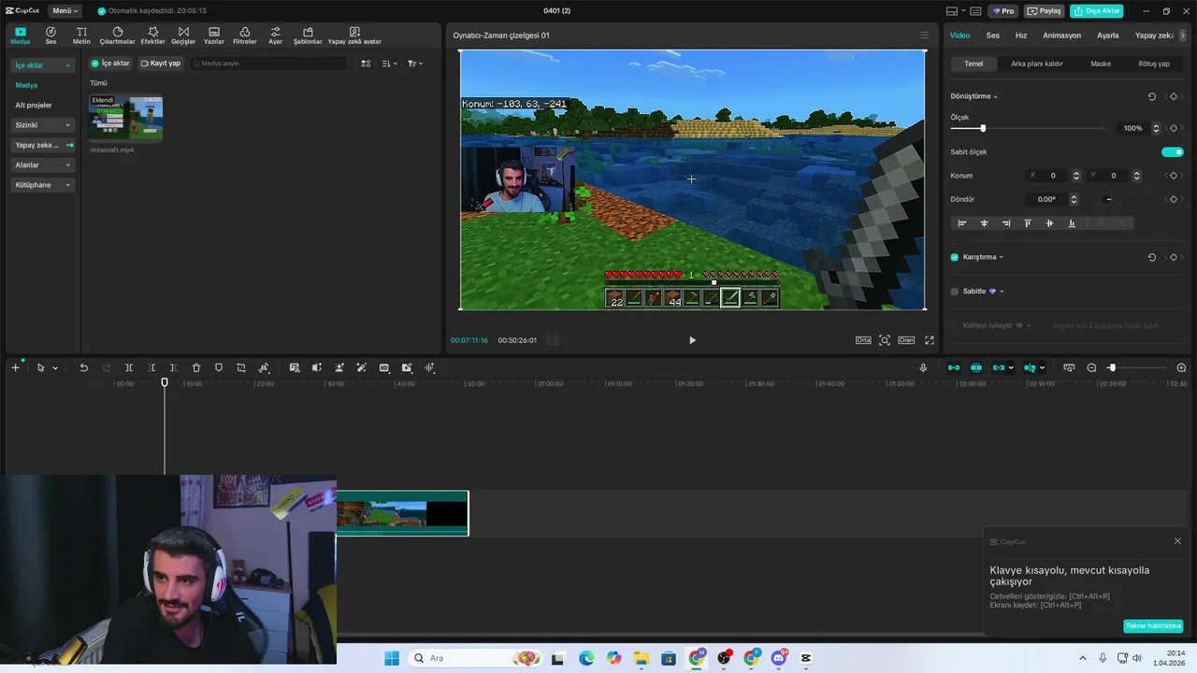Click the Pro upgrade button
1197x673 pixels.
(1003, 11)
